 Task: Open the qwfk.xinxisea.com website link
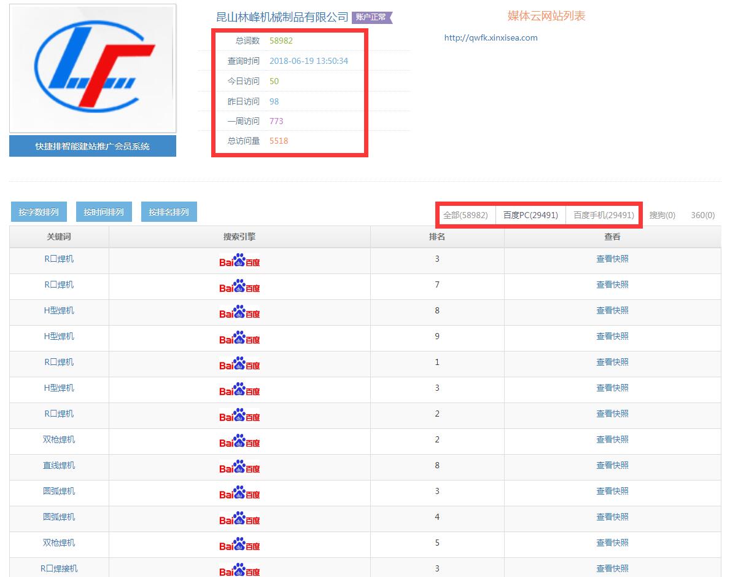pyautogui.click(x=491, y=37)
